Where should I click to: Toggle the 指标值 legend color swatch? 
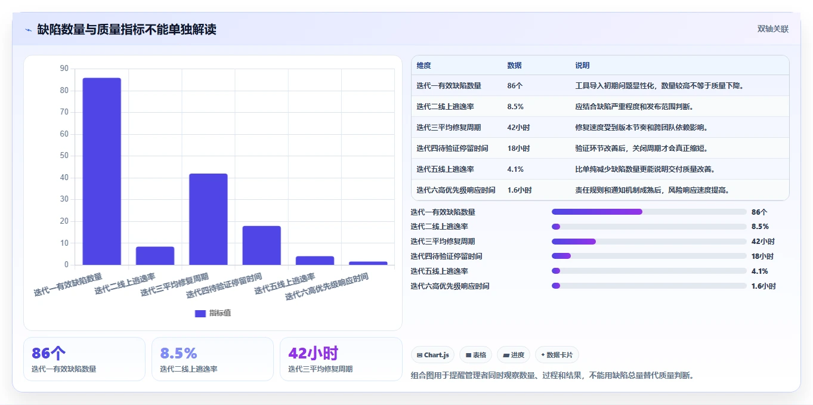point(200,313)
